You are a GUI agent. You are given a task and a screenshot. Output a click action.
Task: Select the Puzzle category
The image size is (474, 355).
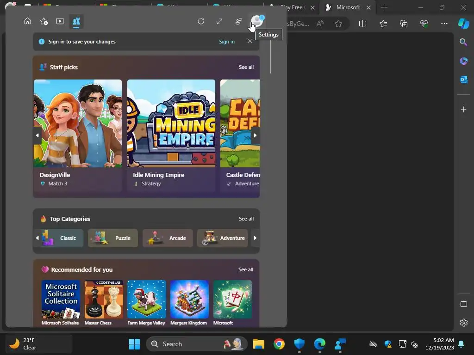point(113,238)
